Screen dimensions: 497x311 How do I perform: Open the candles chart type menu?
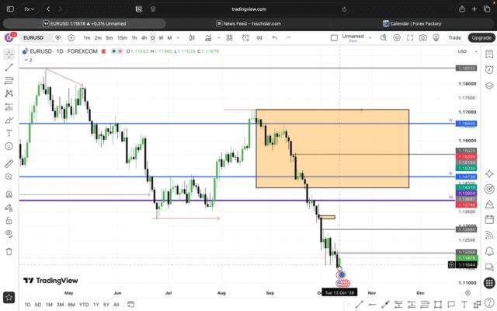point(192,38)
